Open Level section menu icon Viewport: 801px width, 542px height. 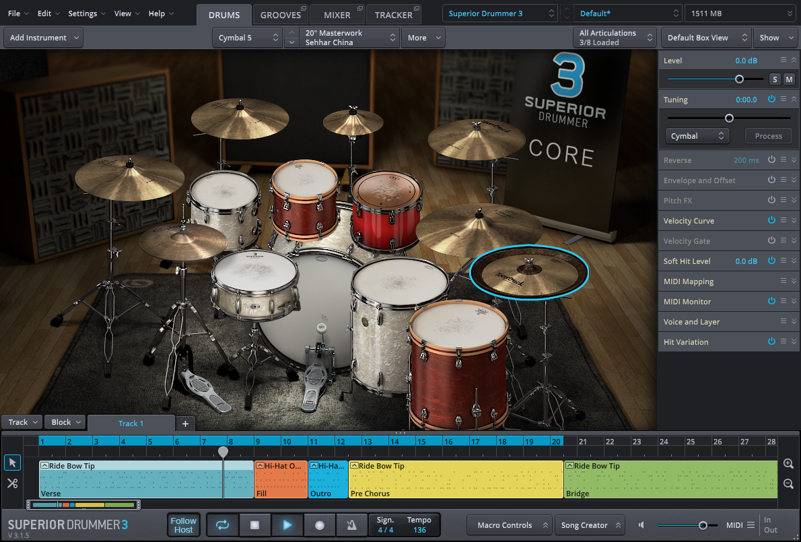pyautogui.click(x=783, y=60)
